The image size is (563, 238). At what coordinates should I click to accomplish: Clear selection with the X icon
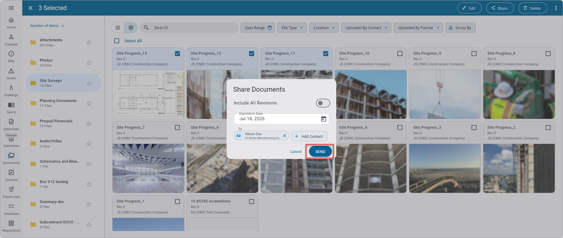pyautogui.click(x=30, y=8)
